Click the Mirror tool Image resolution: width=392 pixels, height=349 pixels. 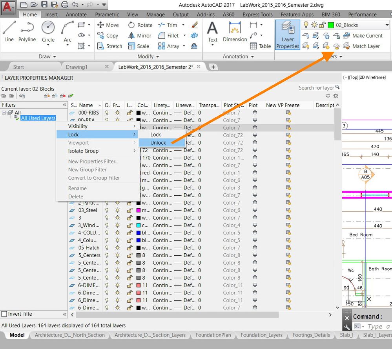click(140, 35)
